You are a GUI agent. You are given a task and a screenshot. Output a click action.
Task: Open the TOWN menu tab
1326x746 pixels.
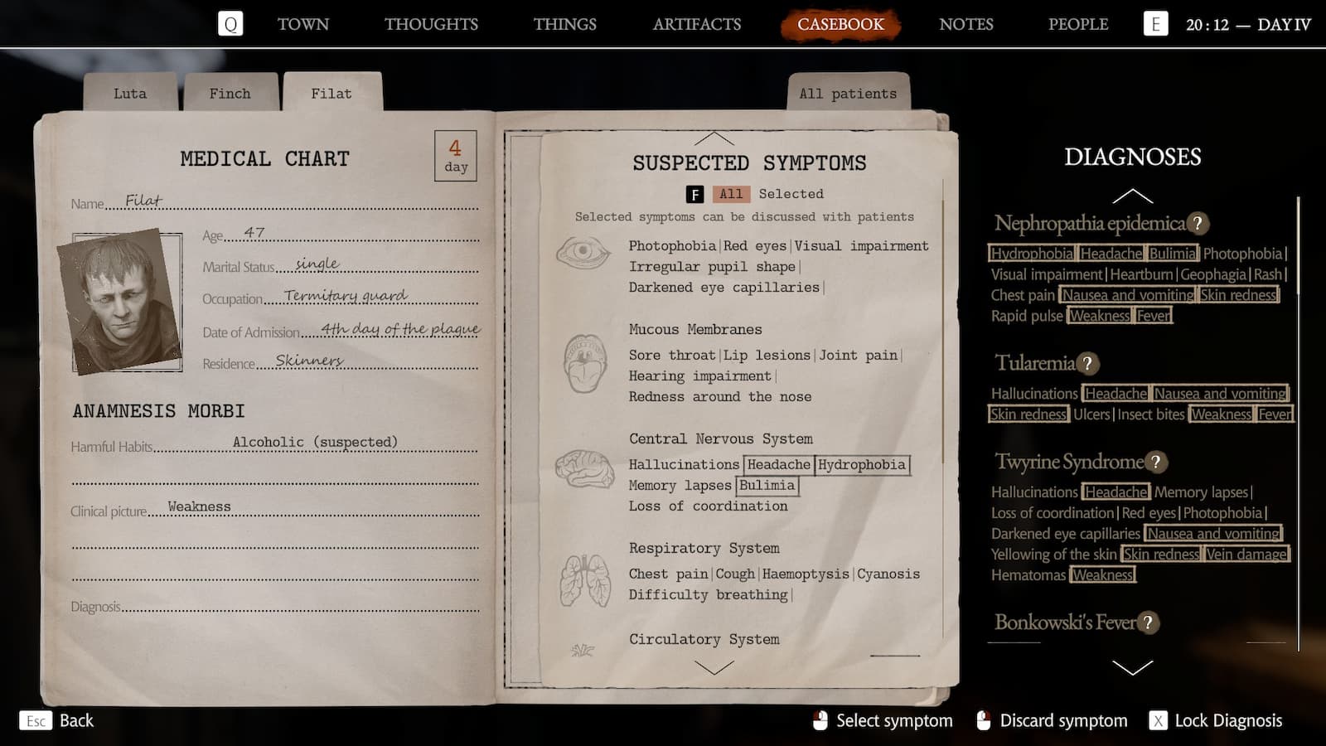point(303,24)
